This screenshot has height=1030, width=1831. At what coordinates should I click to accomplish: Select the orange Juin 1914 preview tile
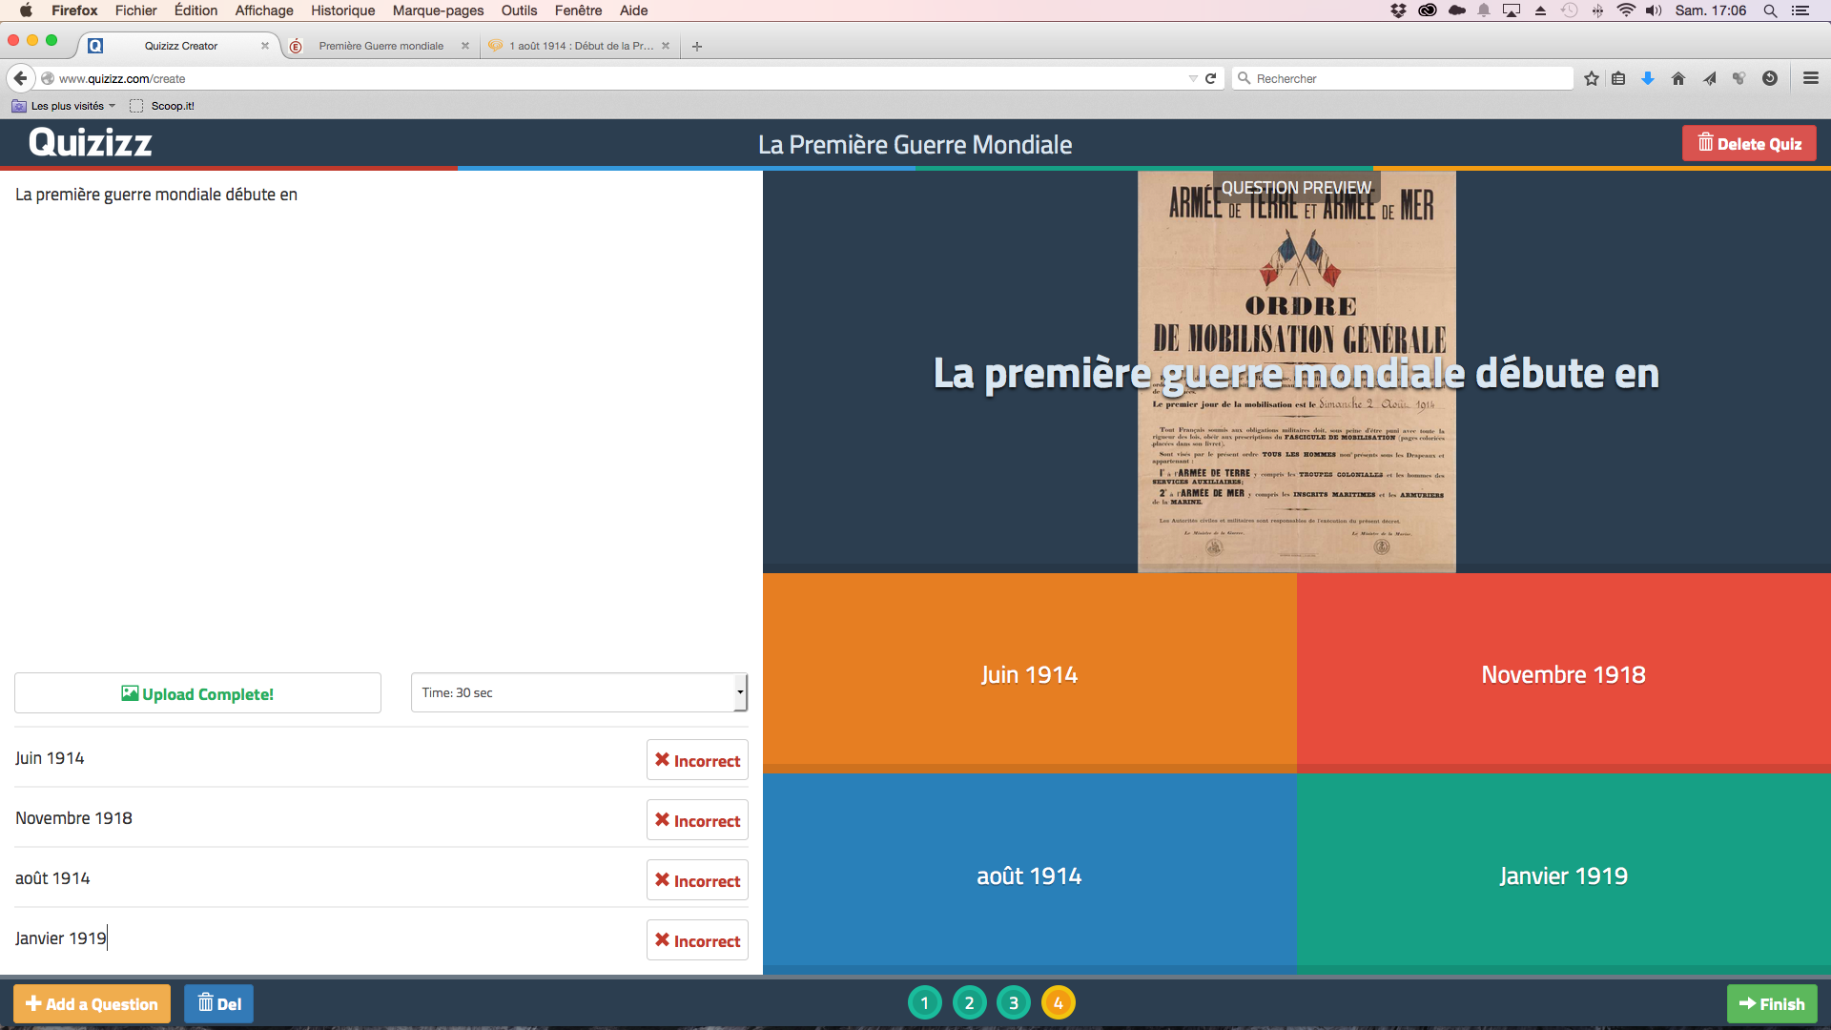coord(1029,673)
